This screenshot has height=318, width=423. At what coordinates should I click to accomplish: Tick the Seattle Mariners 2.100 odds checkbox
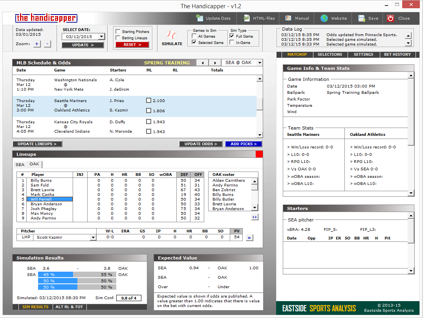(148, 101)
